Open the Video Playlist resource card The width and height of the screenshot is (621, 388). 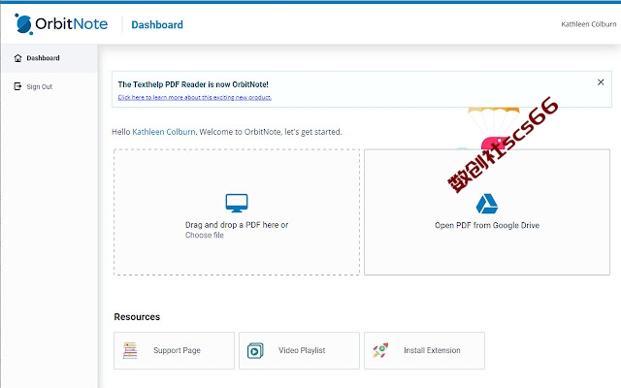click(x=299, y=351)
